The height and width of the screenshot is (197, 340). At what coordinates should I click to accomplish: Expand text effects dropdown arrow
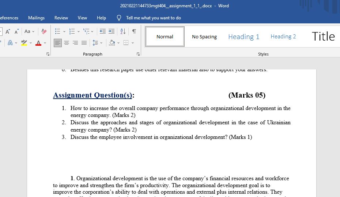click(x=16, y=43)
